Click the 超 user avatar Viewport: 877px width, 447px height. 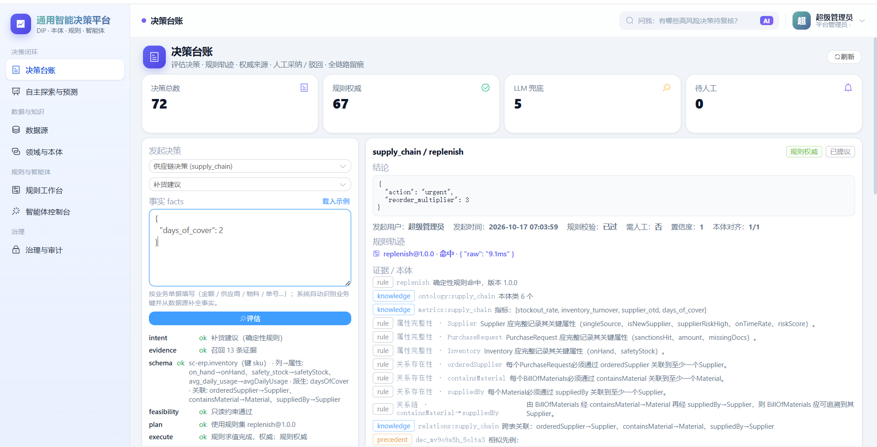click(801, 21)
